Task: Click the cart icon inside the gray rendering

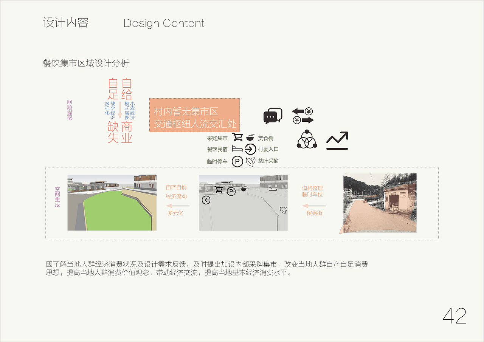Action: (219, 189)
